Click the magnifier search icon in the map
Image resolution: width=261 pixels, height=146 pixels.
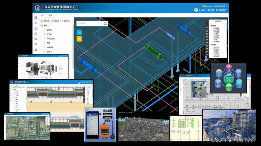(105, 24)
